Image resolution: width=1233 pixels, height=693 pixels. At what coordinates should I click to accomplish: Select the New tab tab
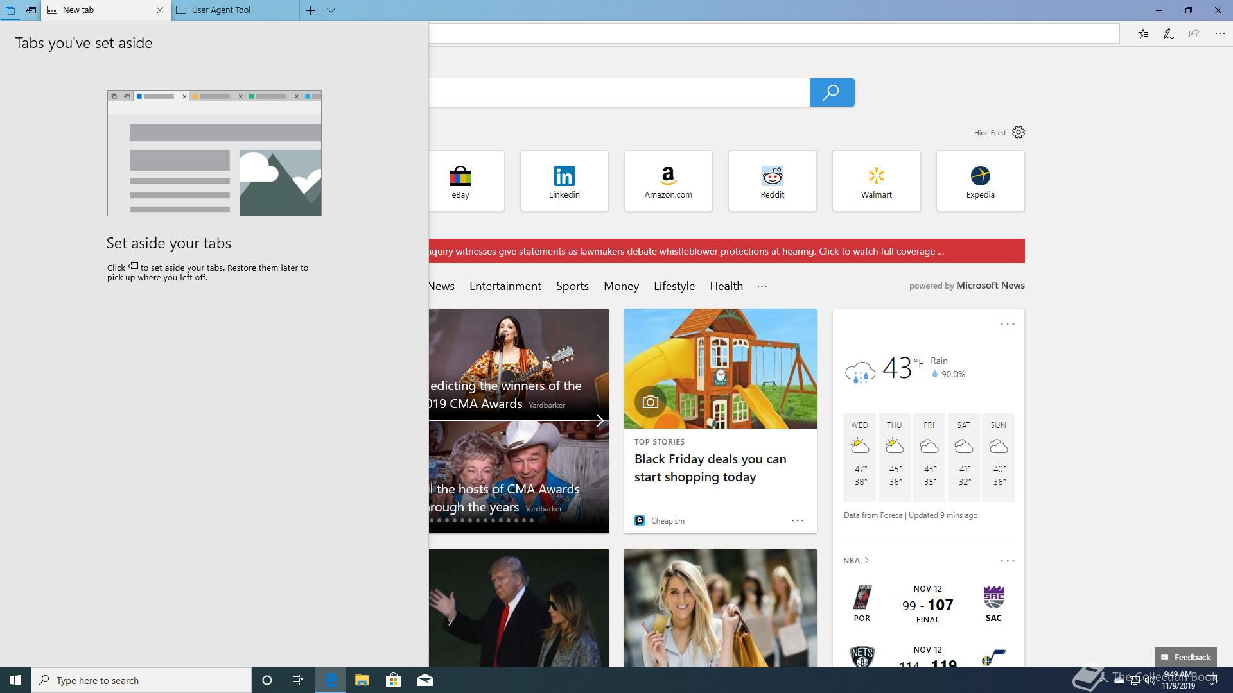(x=106, y=10)
